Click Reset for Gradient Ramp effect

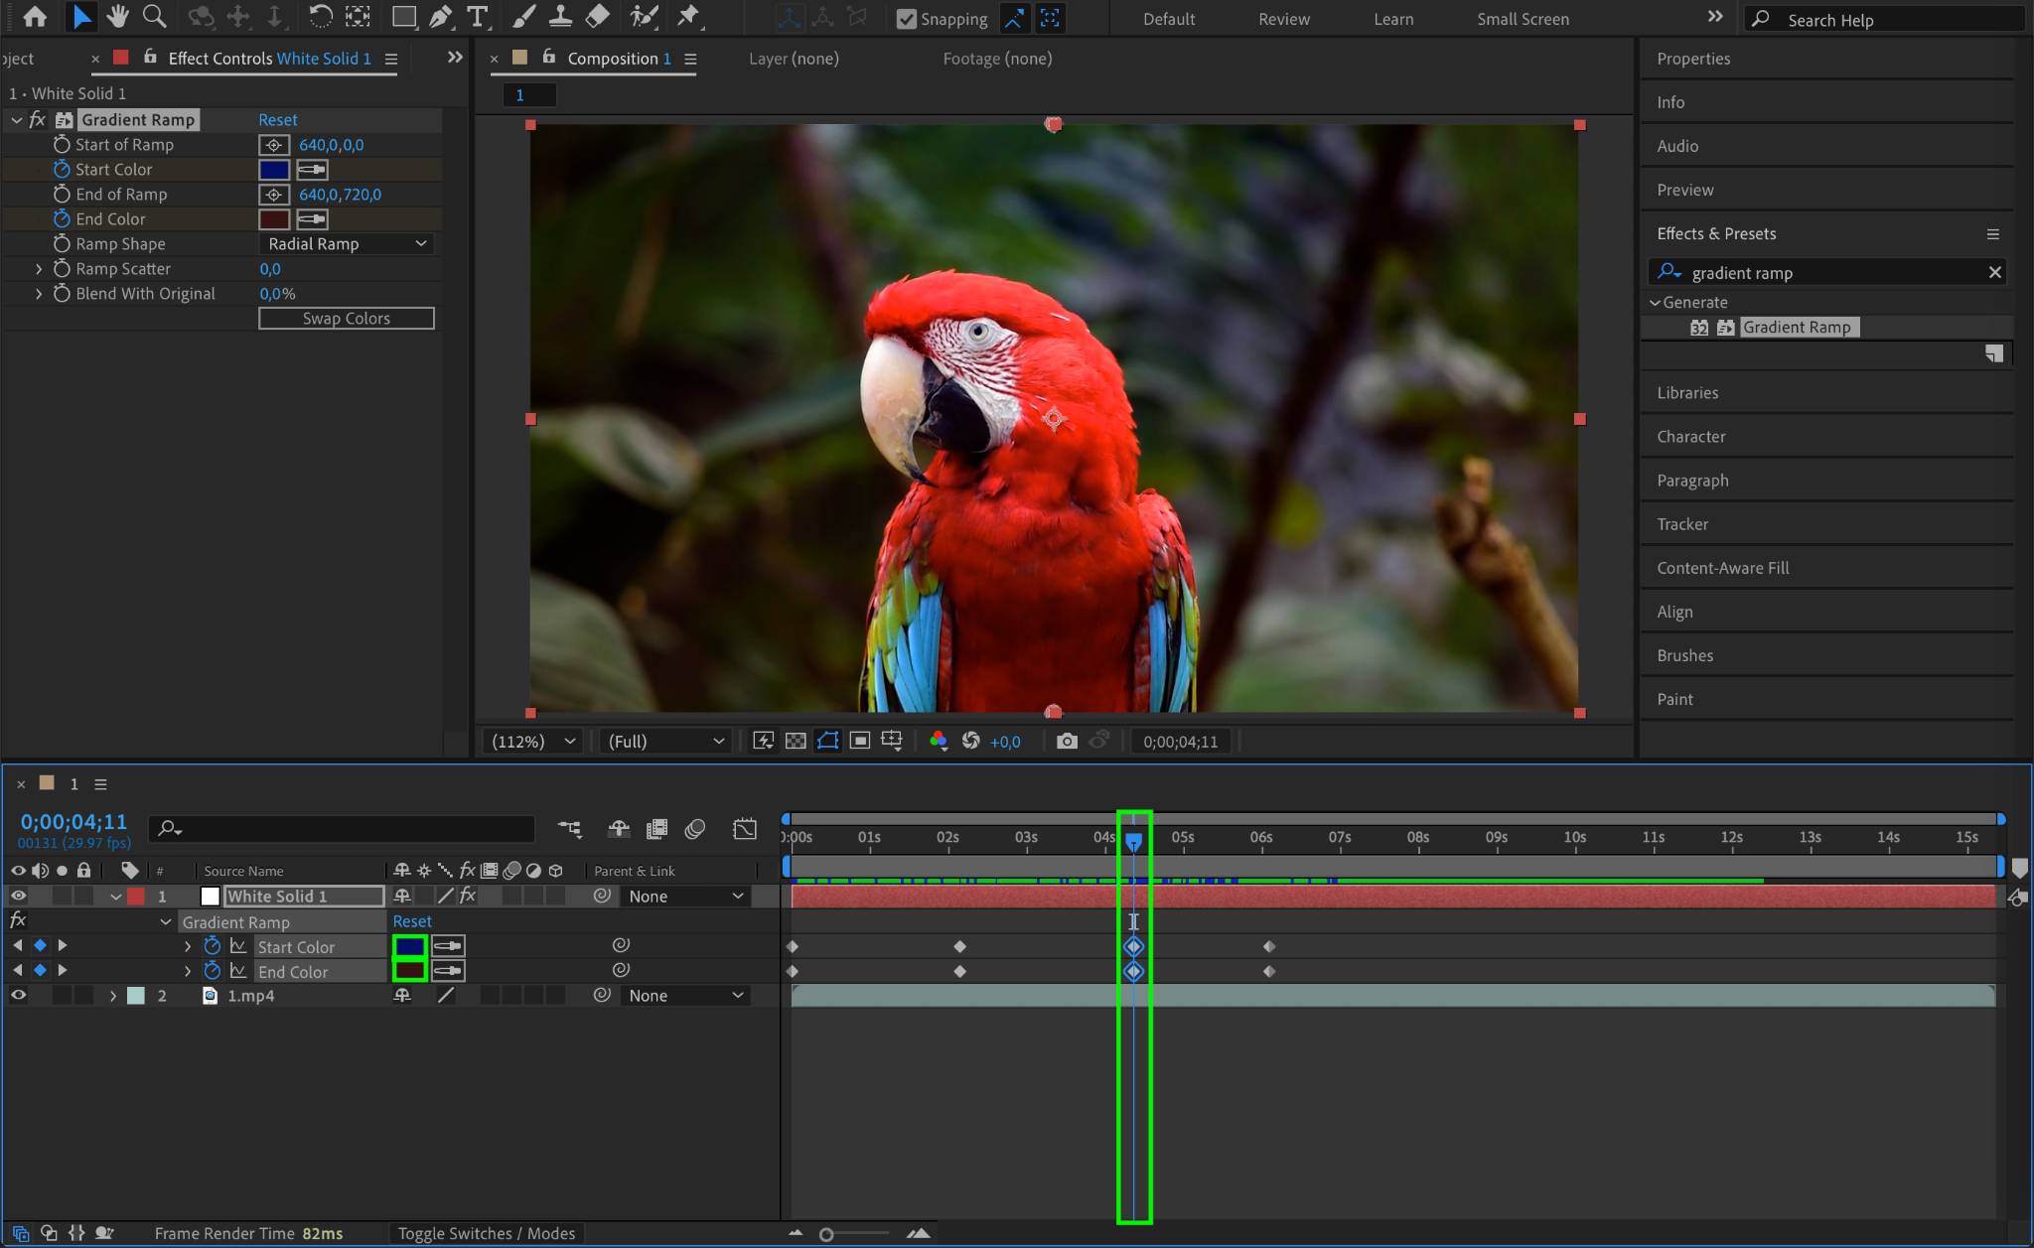click(278, 119)
